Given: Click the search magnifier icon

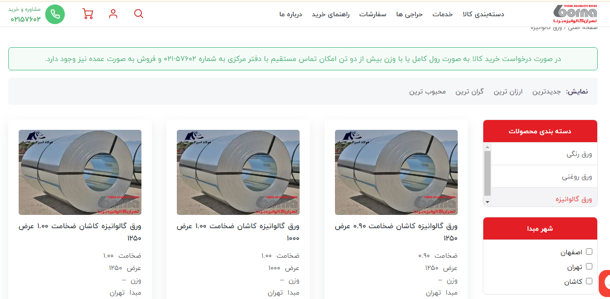Looking at the screenshot, I should (139, 14).
